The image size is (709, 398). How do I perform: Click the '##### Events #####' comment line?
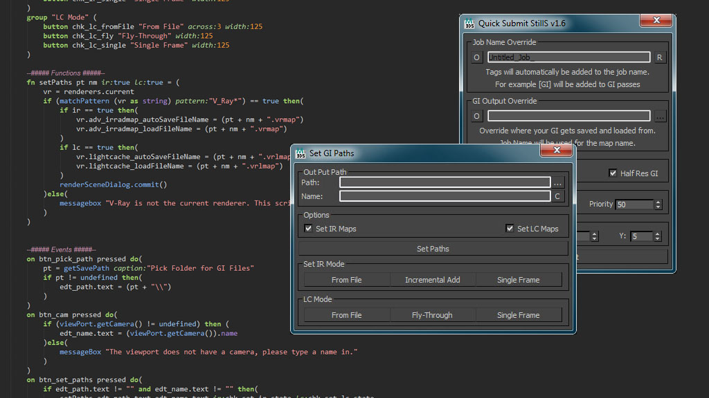click(61, 249)
